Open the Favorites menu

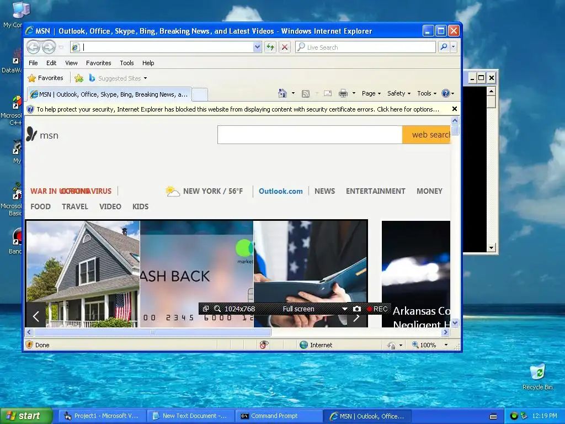98,63
